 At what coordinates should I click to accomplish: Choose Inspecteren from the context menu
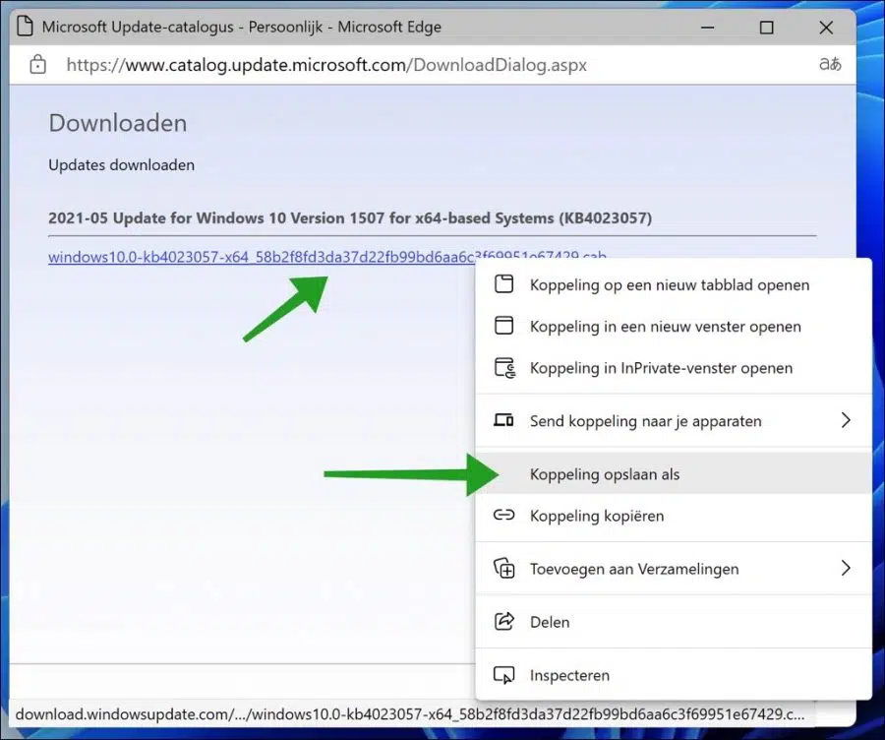[x=674, y=675]
